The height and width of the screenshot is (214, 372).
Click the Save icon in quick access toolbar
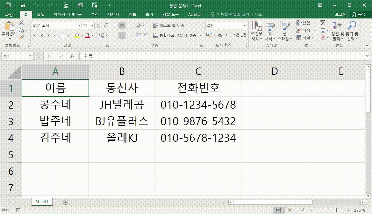23,5
